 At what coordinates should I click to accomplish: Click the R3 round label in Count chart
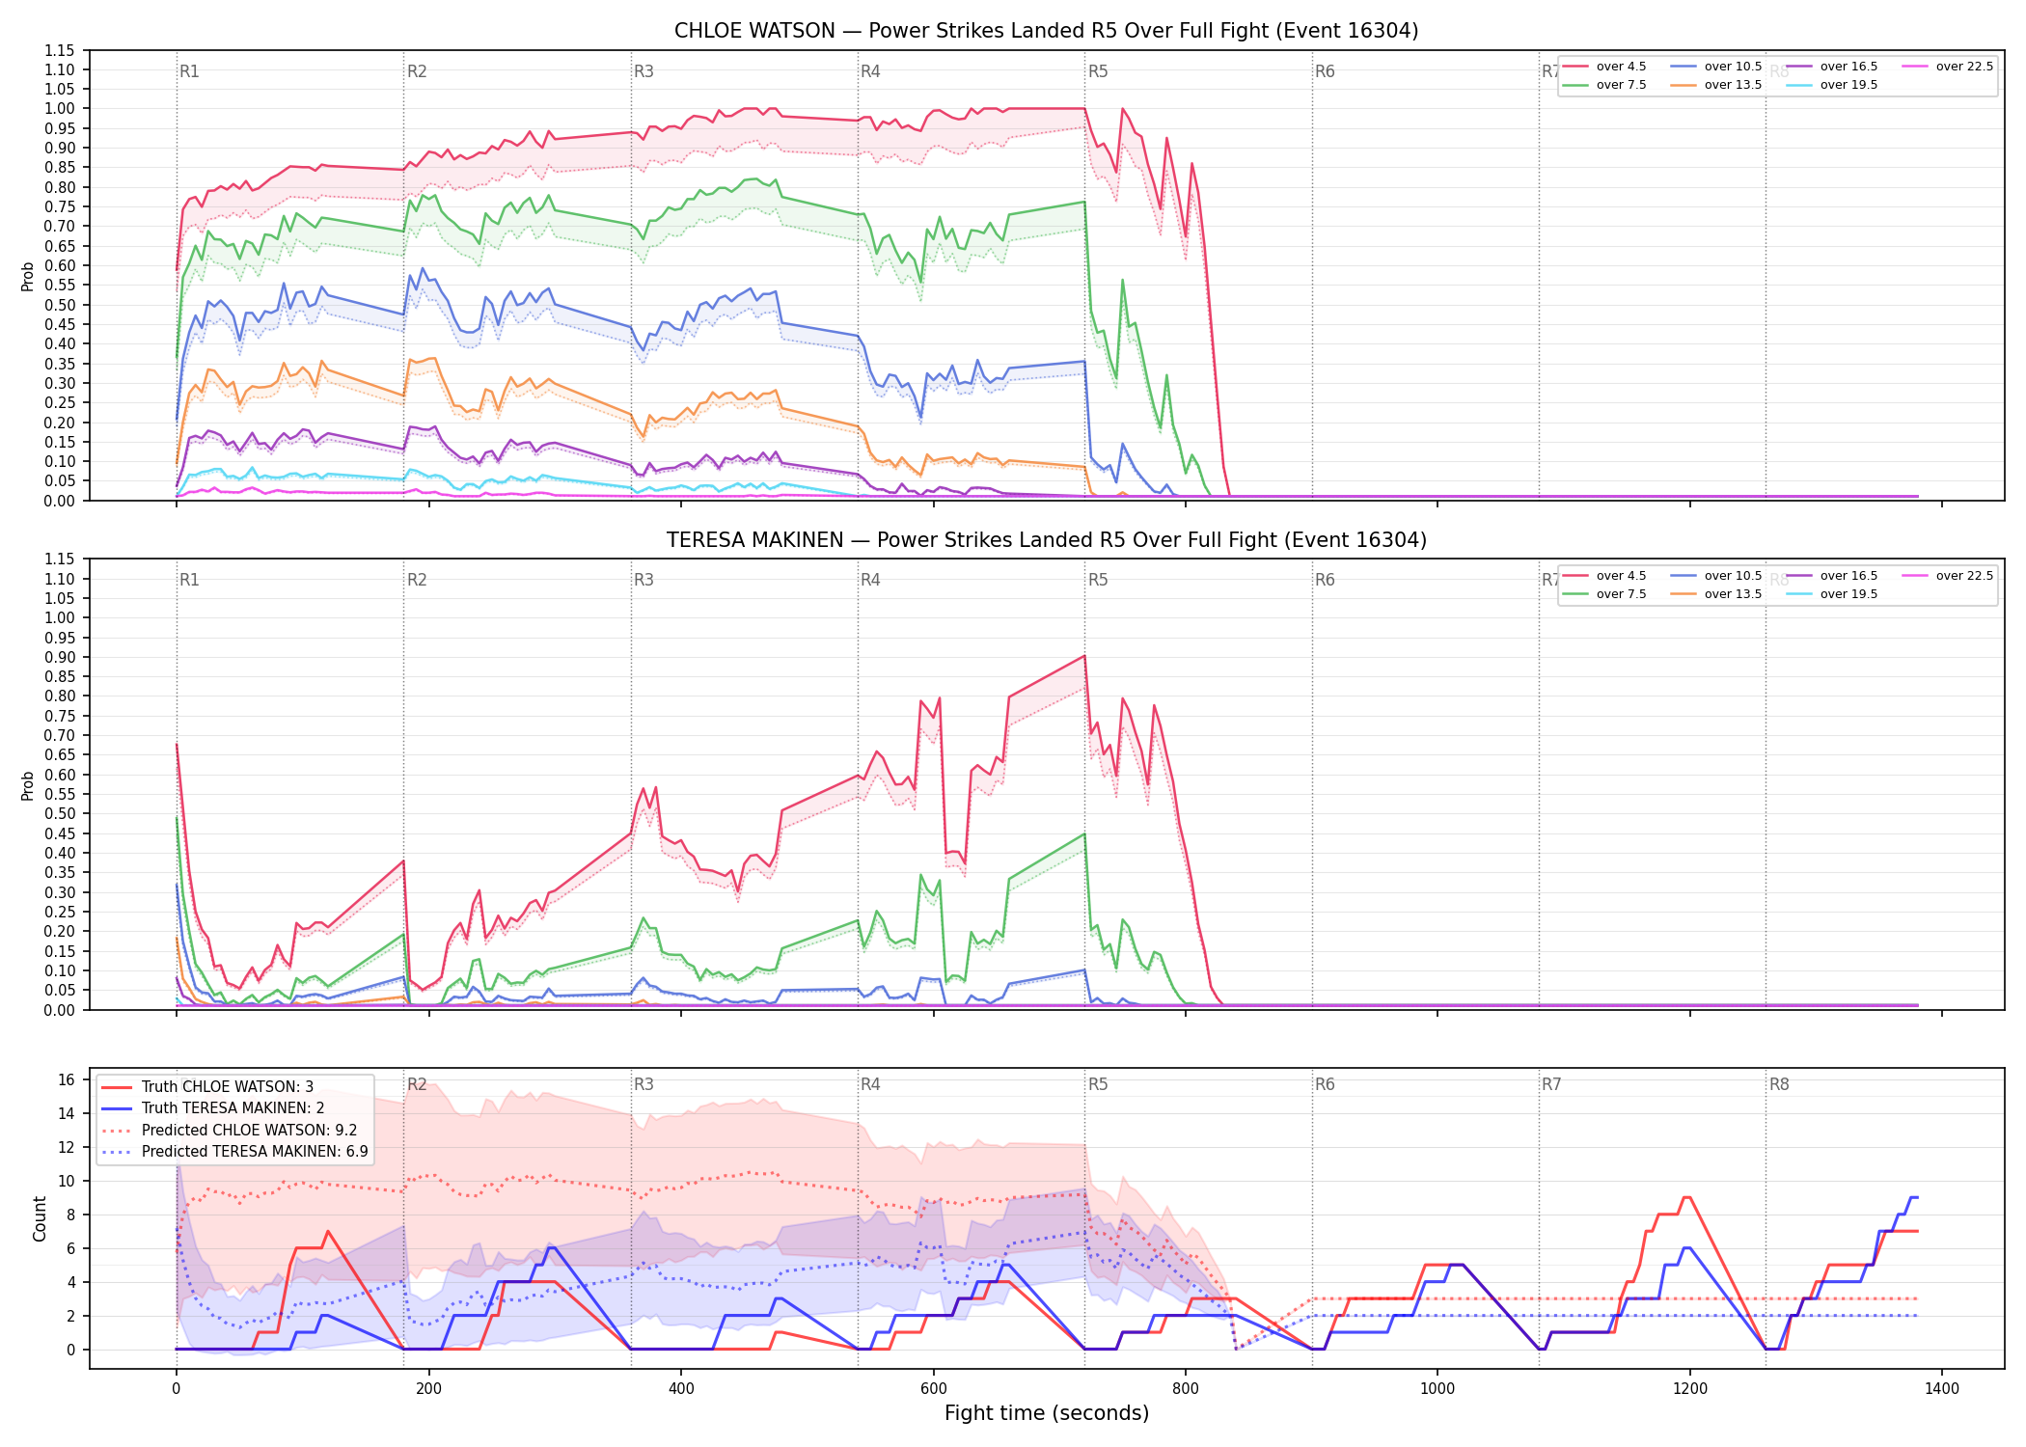(x=643, y=1084)
